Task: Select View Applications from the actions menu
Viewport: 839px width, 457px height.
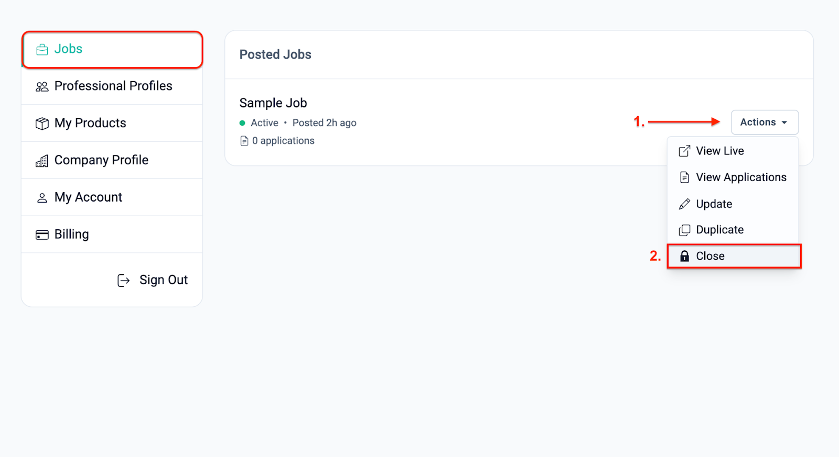Action: click(733, 177)
